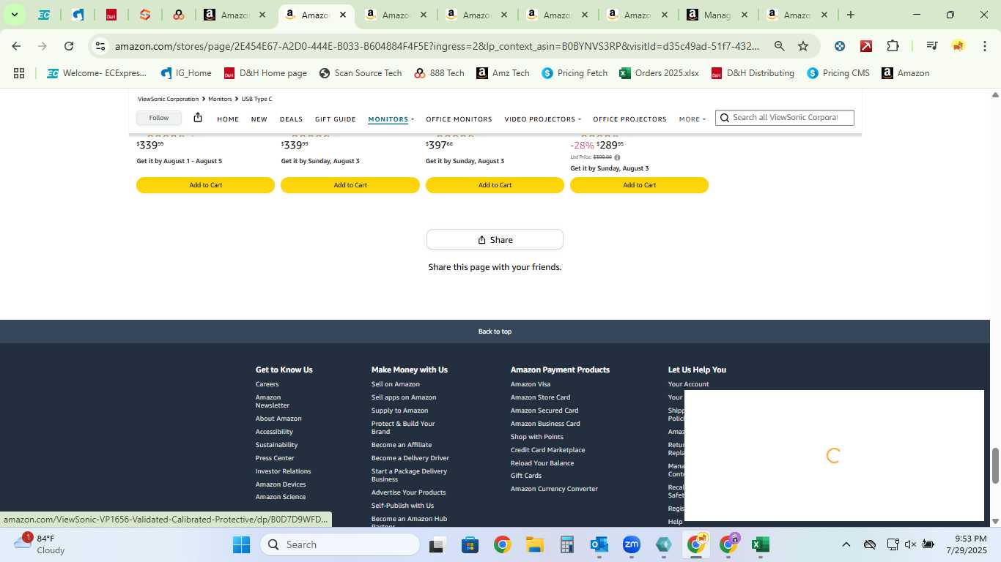Image resolution: width=1001 pixels, height=562 pixels.
Task: Click the Share button
Action: click(495, 240)
